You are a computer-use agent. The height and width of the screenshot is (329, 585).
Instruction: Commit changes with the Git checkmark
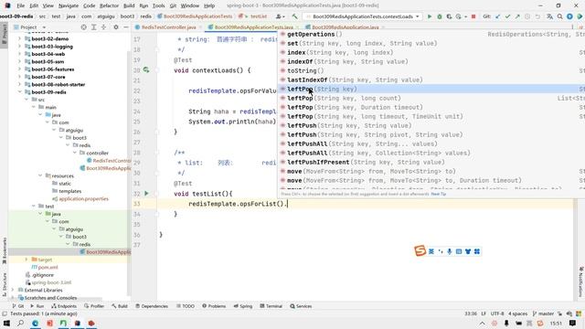[507, 16]
